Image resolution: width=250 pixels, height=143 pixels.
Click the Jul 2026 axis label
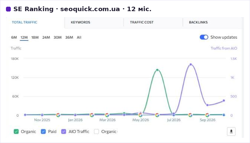[x=174, y=120]
